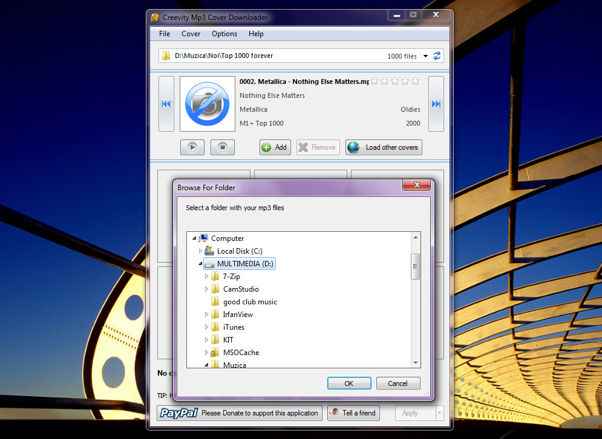Click the PayPal donate button
The image size is (602, 439).
[240, 413]
